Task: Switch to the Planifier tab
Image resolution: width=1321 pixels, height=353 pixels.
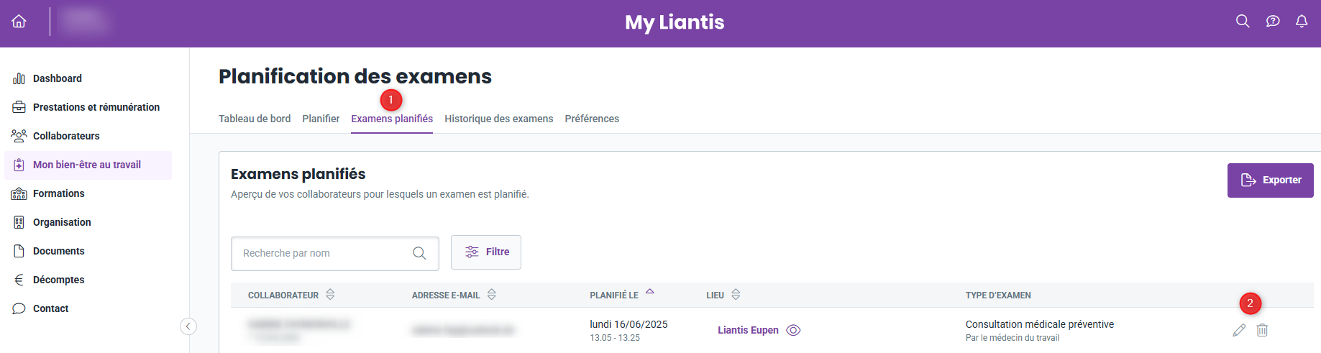Action: [321, 119]
